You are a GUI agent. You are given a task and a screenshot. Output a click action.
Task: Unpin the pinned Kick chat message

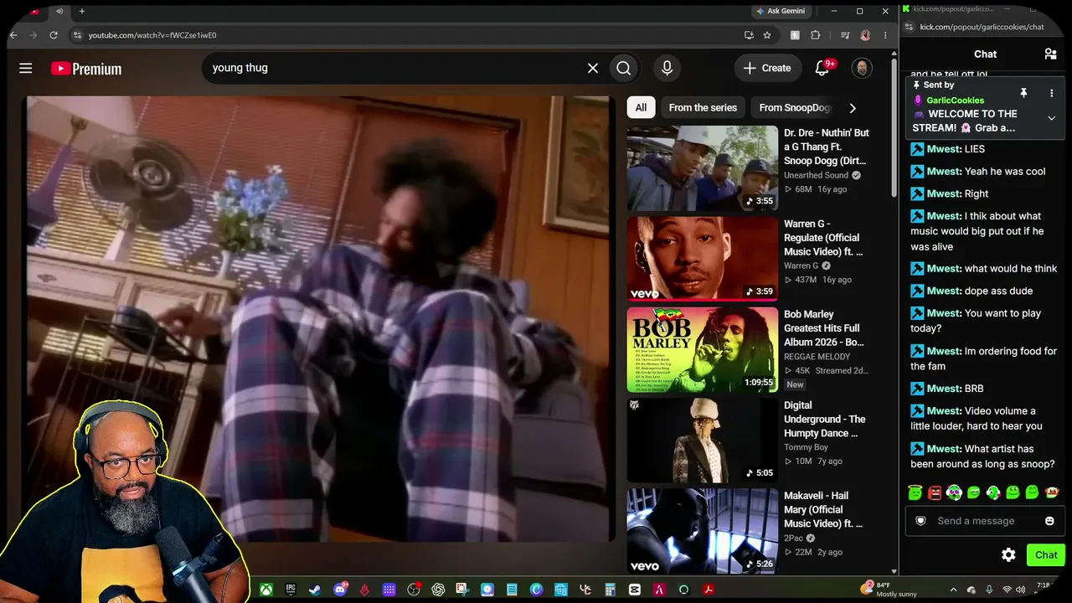coord(1023,93)
